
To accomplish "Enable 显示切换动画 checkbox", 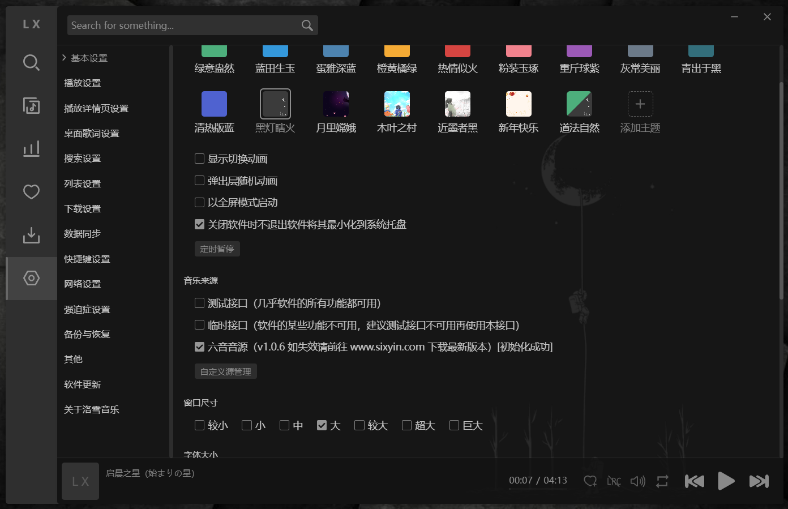I will click(199, 159).
